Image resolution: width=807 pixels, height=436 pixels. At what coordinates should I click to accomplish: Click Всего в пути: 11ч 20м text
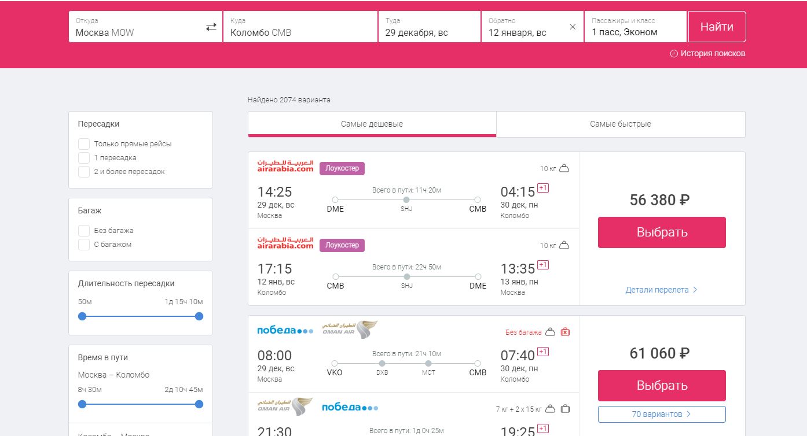[406, 190]
